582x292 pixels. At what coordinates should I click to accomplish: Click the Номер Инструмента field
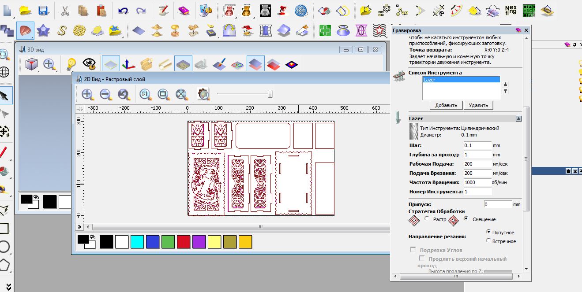(477, 192)
